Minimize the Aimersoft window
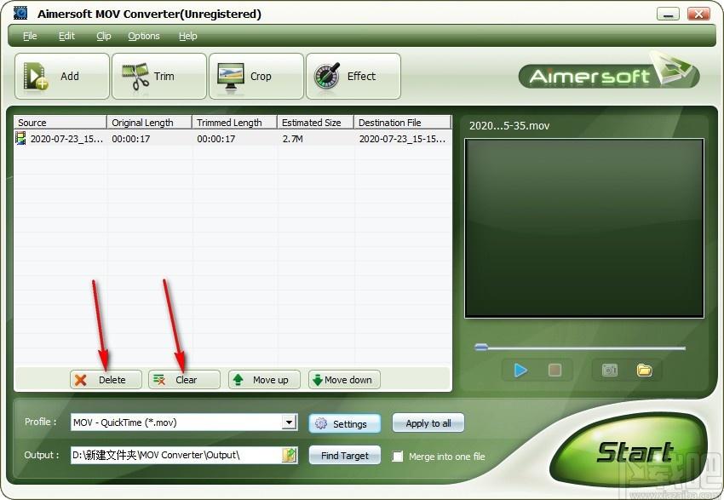This screenshot has height=500, width=724. click(668, 14)
